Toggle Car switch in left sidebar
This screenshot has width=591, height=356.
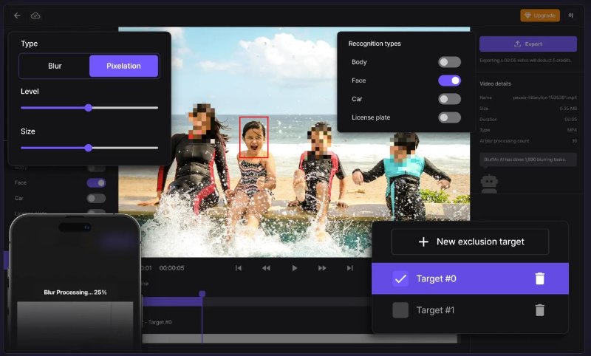point(96,198)
